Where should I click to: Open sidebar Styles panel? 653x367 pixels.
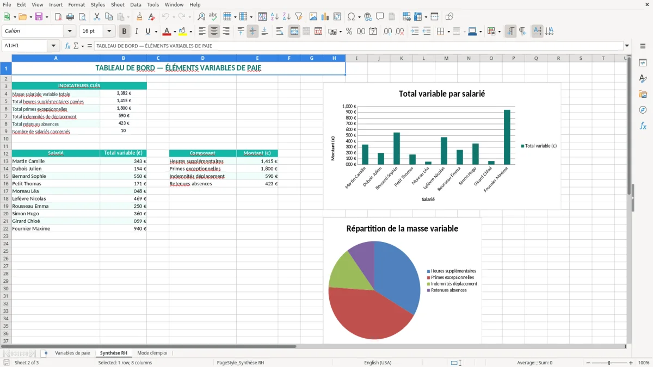click(643, 78)
